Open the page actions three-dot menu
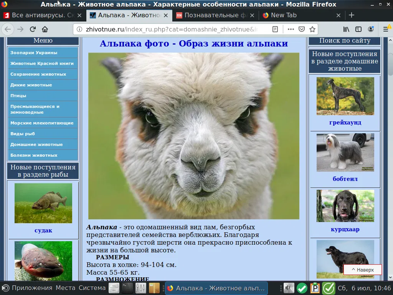Image resolution: width=393 pixels, height=295 pixels. click(x=291, y=29)
